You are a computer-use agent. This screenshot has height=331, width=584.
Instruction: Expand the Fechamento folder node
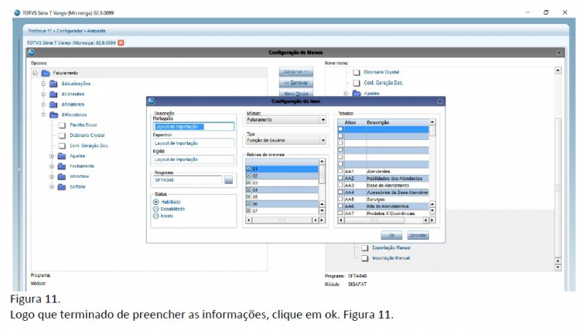52,166
